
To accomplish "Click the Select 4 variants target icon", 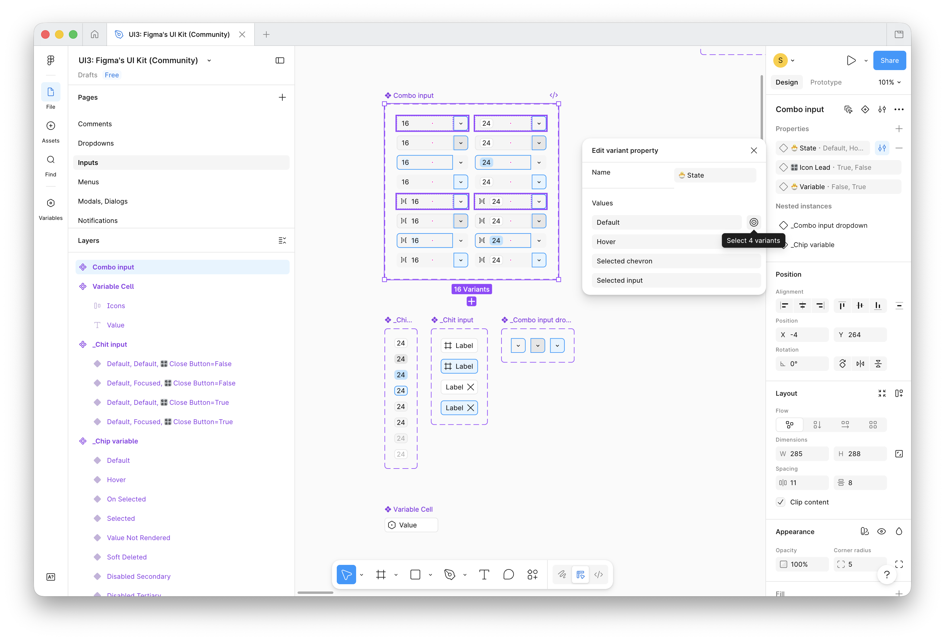I will pyautogui.click(x=753, y=222).
